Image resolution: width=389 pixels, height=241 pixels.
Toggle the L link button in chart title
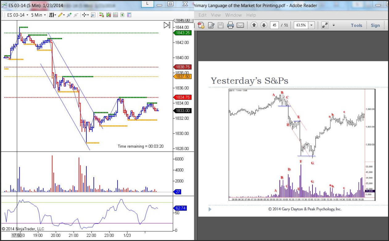(x=147, y=4)
